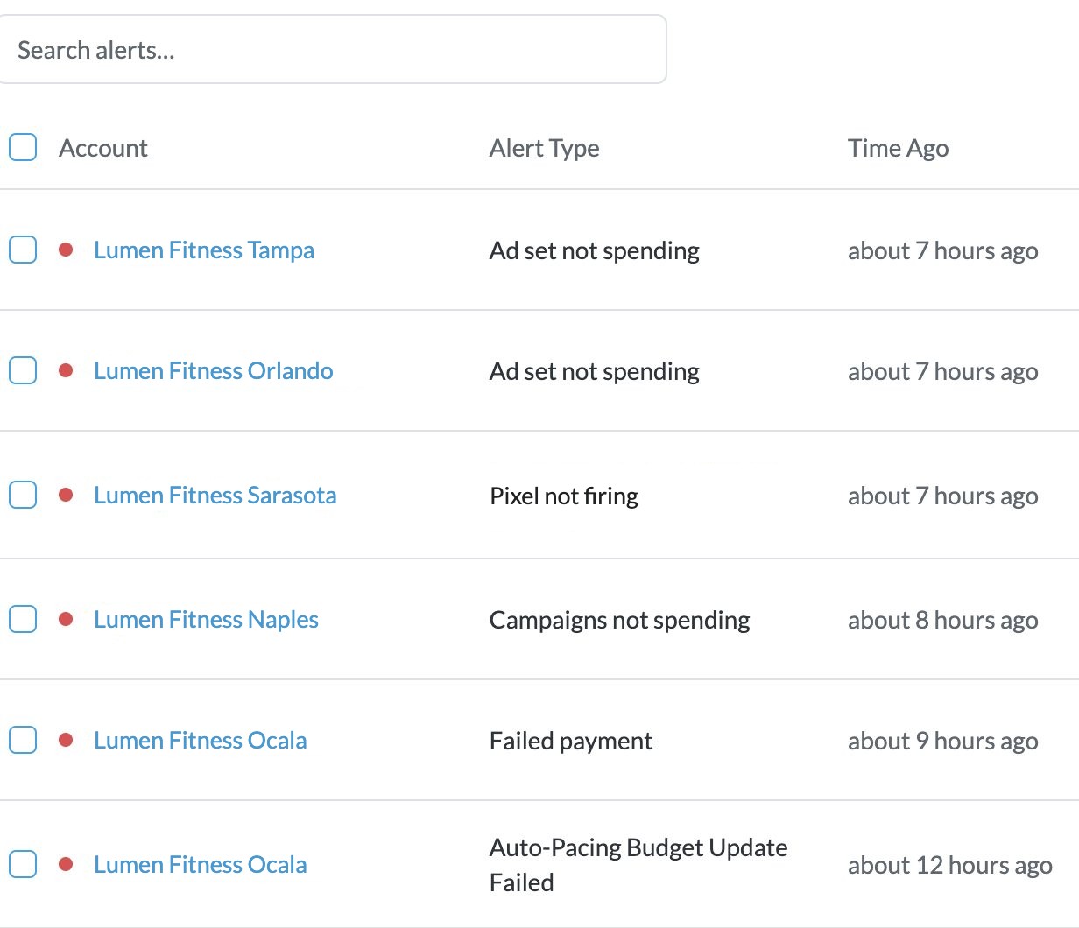1079x928 pixels.
Task: Check the Lumen Fitness Tampa row checkbox
Action: [23, 250]
